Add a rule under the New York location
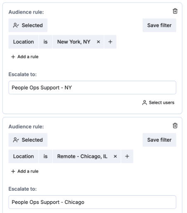This screenshot has height=213, width=187. tap(25, 57)
